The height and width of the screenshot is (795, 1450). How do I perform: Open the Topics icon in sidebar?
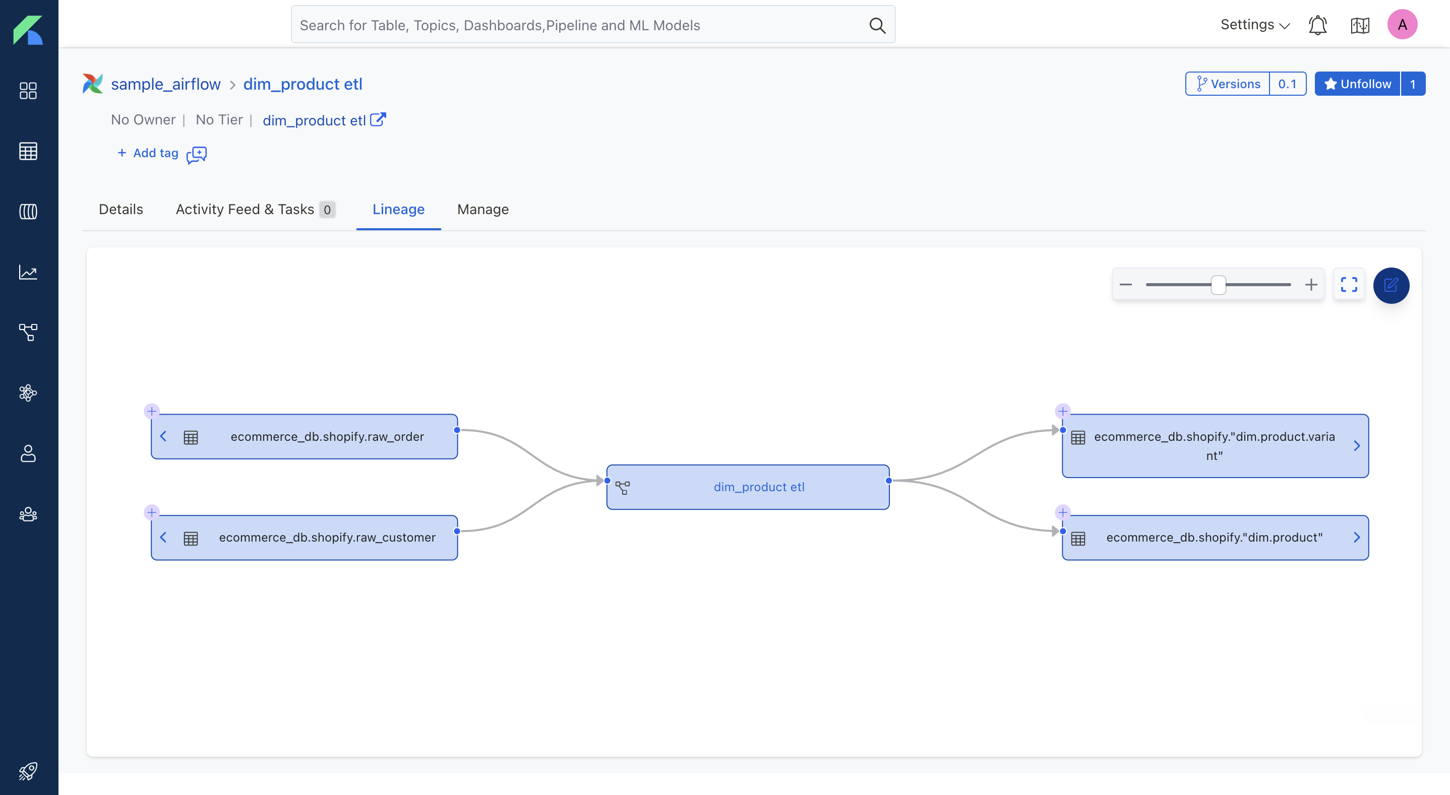[x=28, y=212]
